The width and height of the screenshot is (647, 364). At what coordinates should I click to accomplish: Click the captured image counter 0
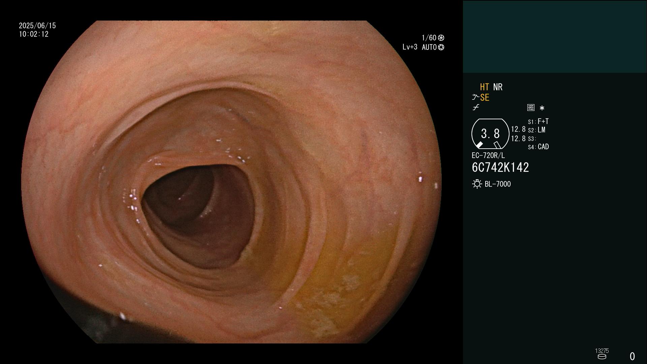pyautogui.click(x=632, y=356)
